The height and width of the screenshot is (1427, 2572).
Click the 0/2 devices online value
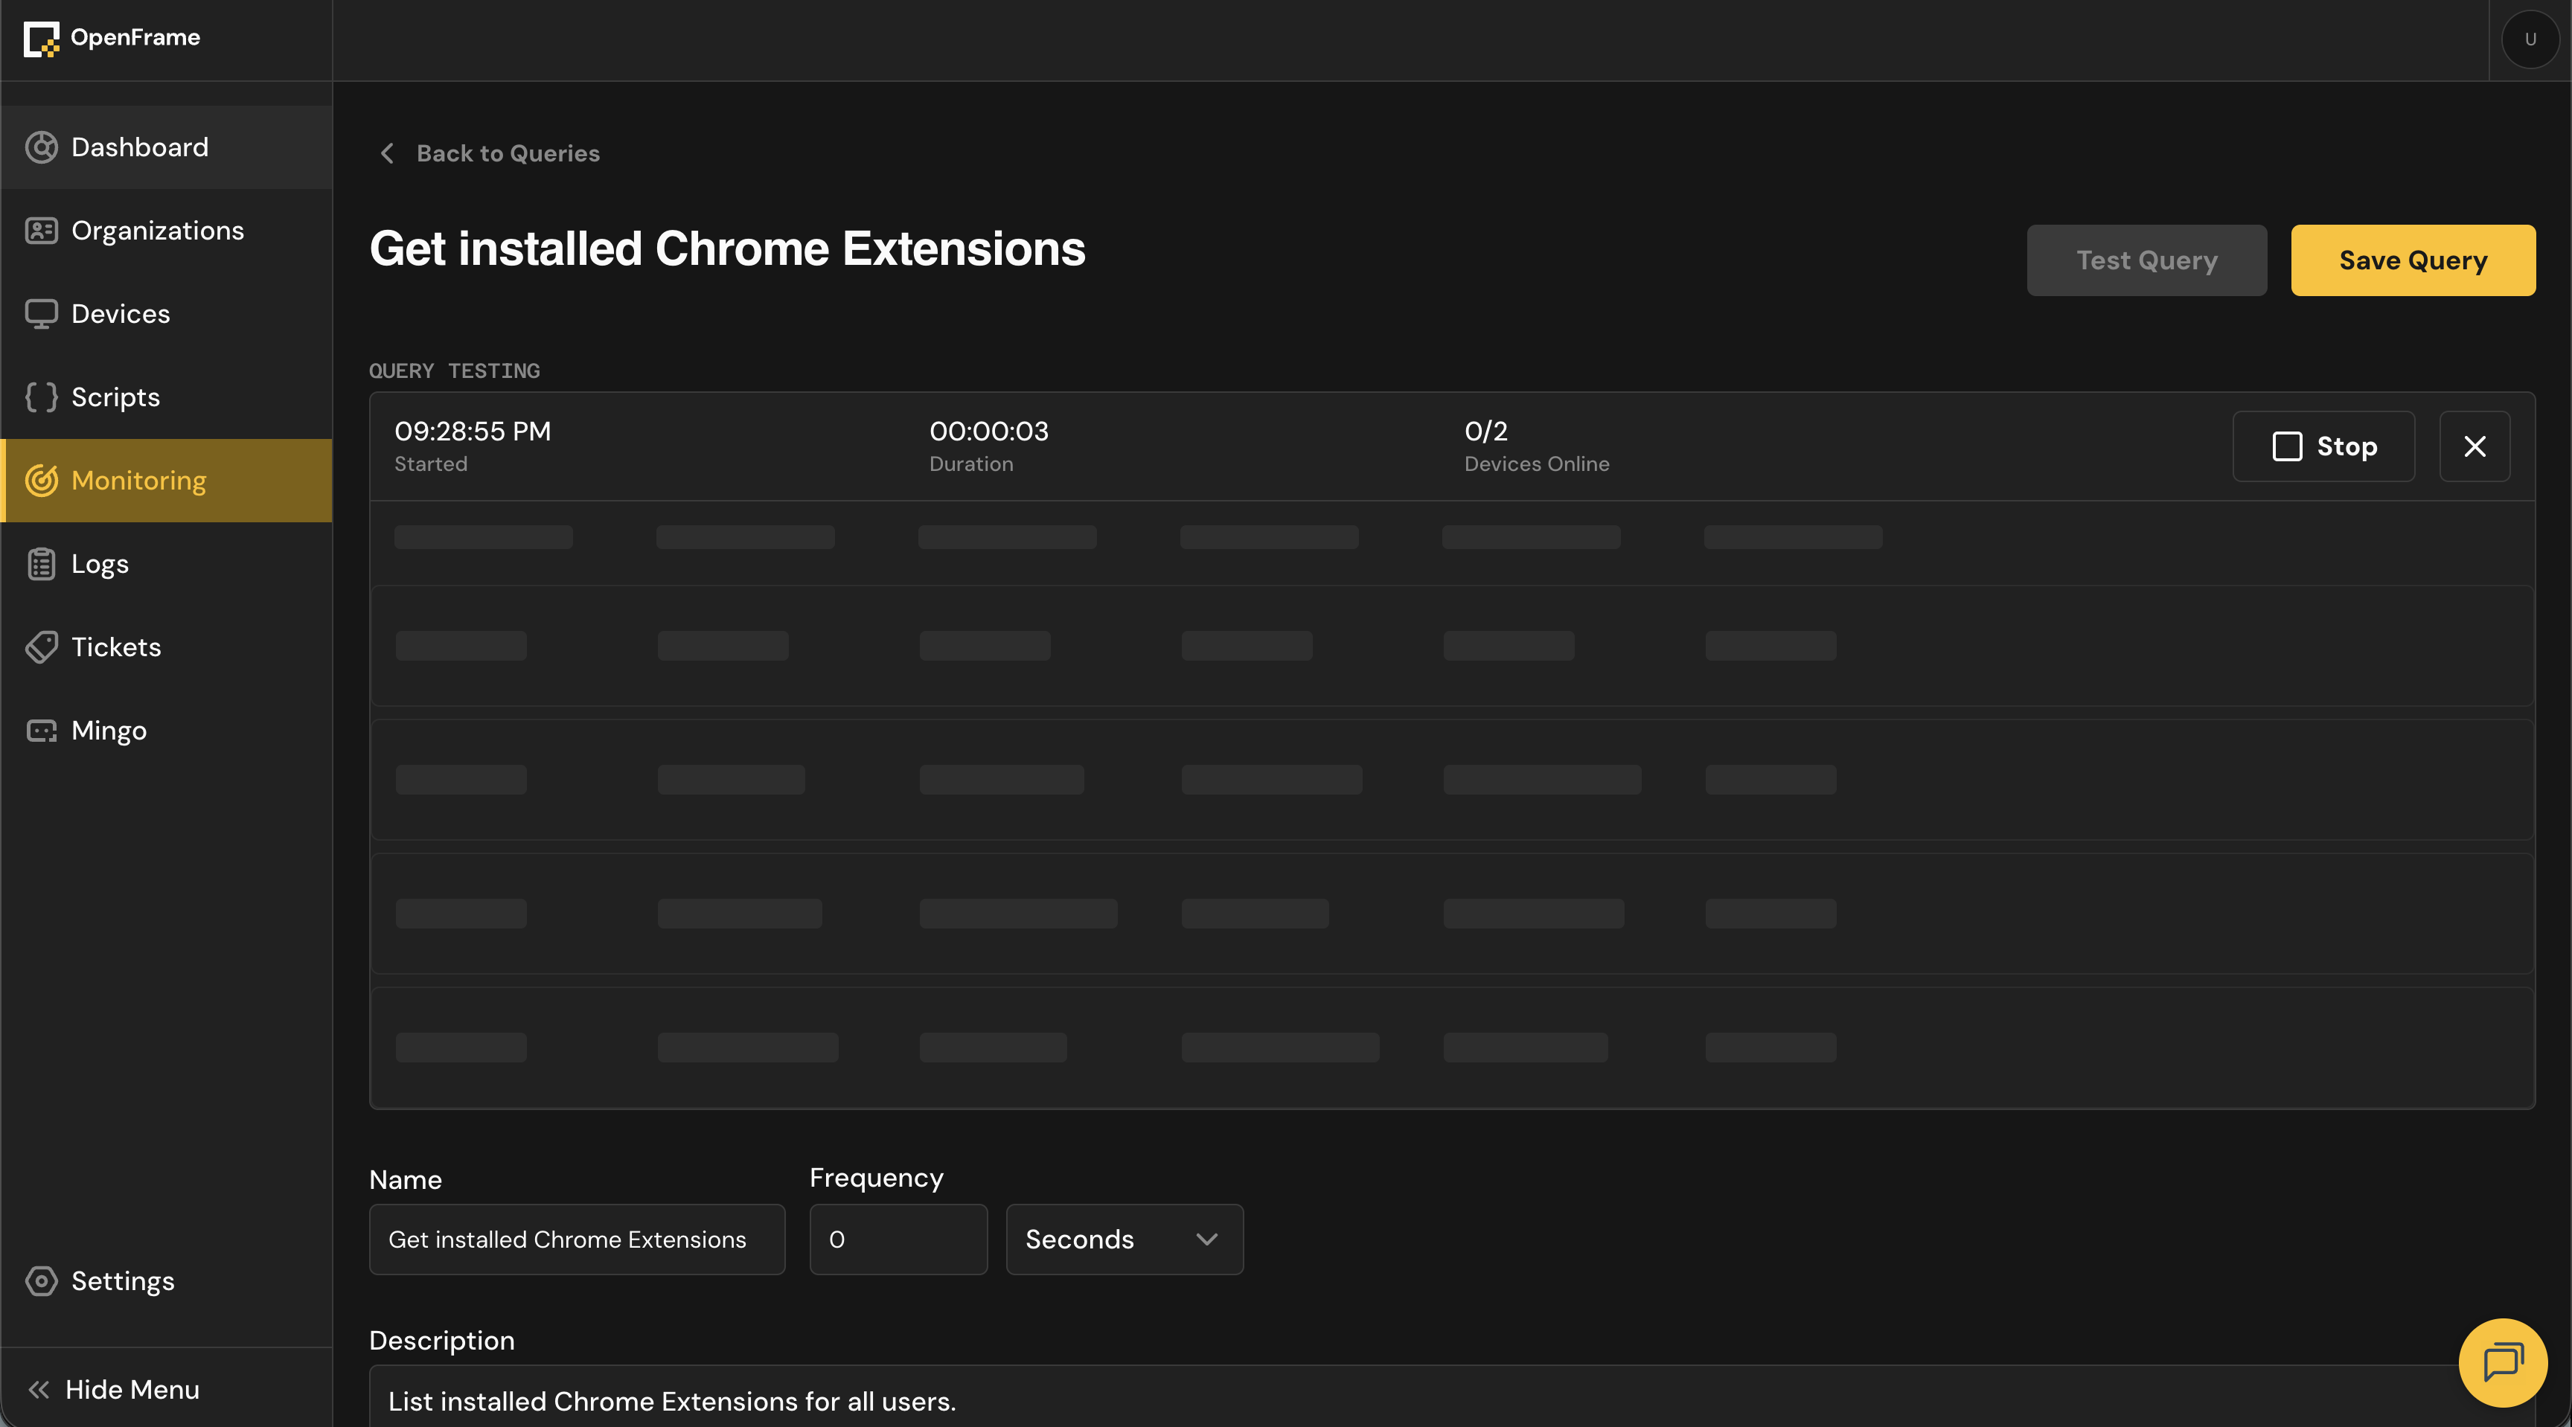pos(1485,431)
